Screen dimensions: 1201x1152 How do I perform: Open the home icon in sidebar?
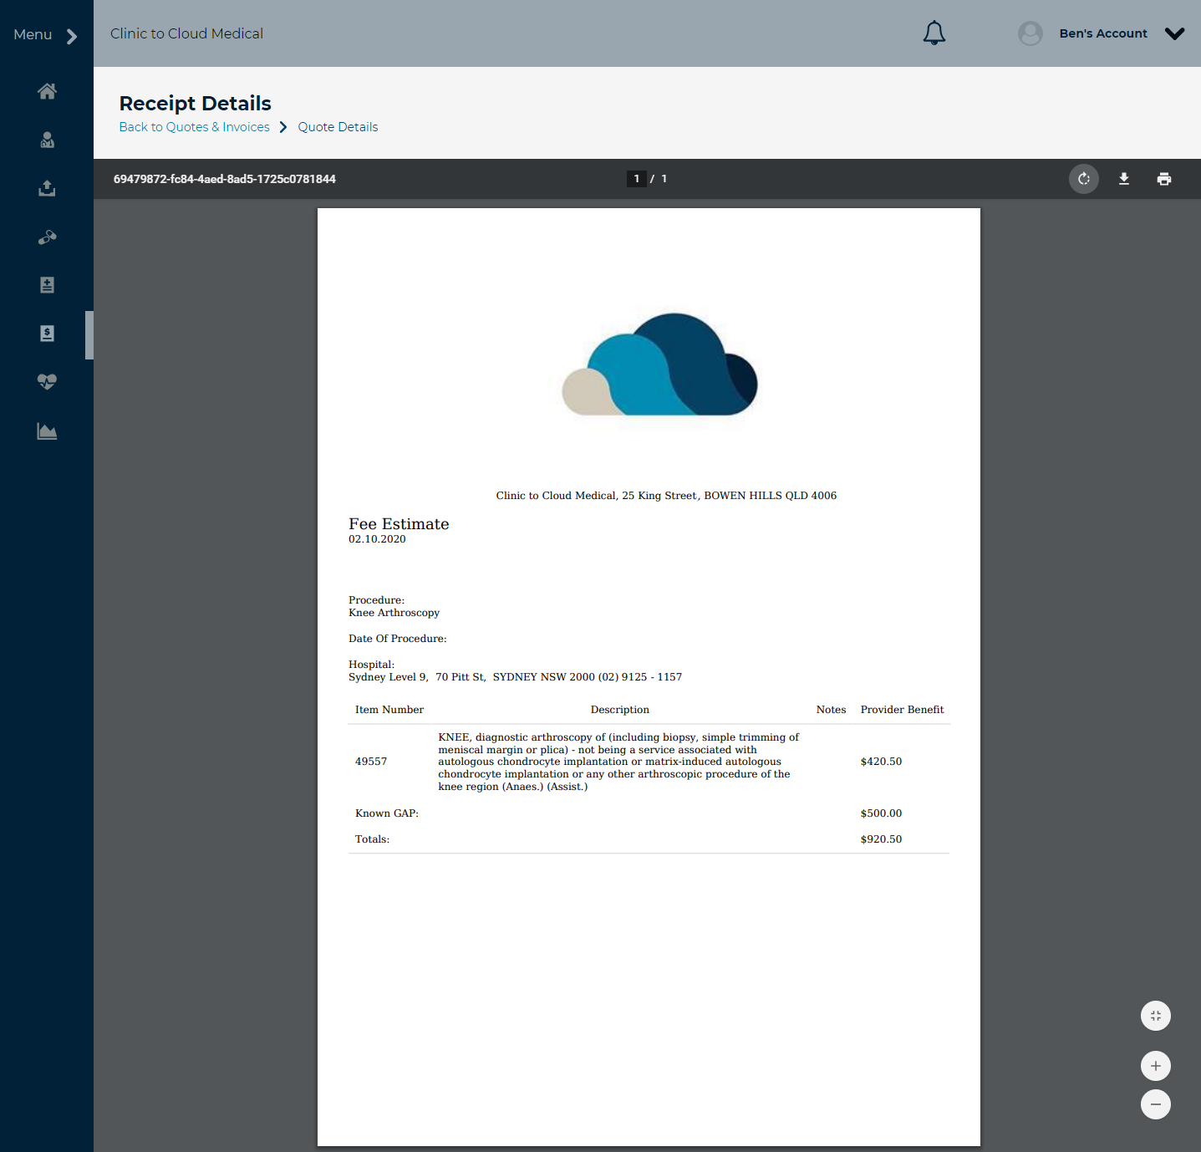coord(47,91)
